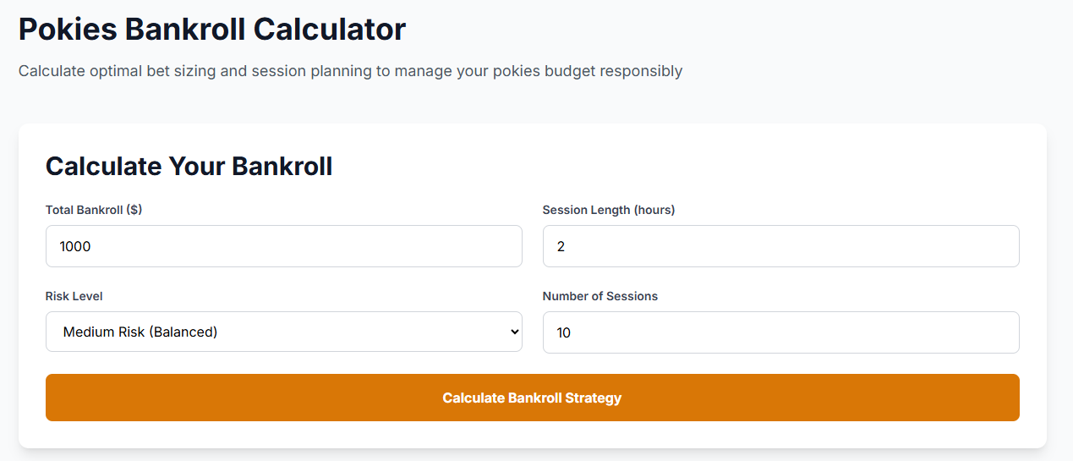Focus the Session Length hours field
Screen dimensions: 1073x461
pos(780,246)
